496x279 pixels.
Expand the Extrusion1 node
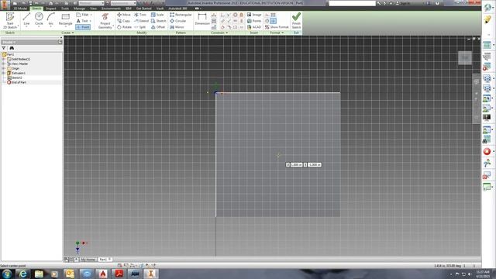[3, 73]
